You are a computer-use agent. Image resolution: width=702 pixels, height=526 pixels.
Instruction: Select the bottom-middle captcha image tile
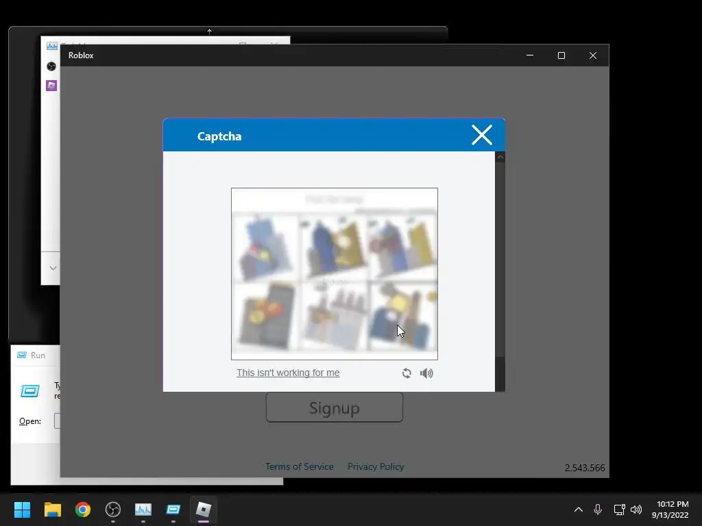coord(334,316)
